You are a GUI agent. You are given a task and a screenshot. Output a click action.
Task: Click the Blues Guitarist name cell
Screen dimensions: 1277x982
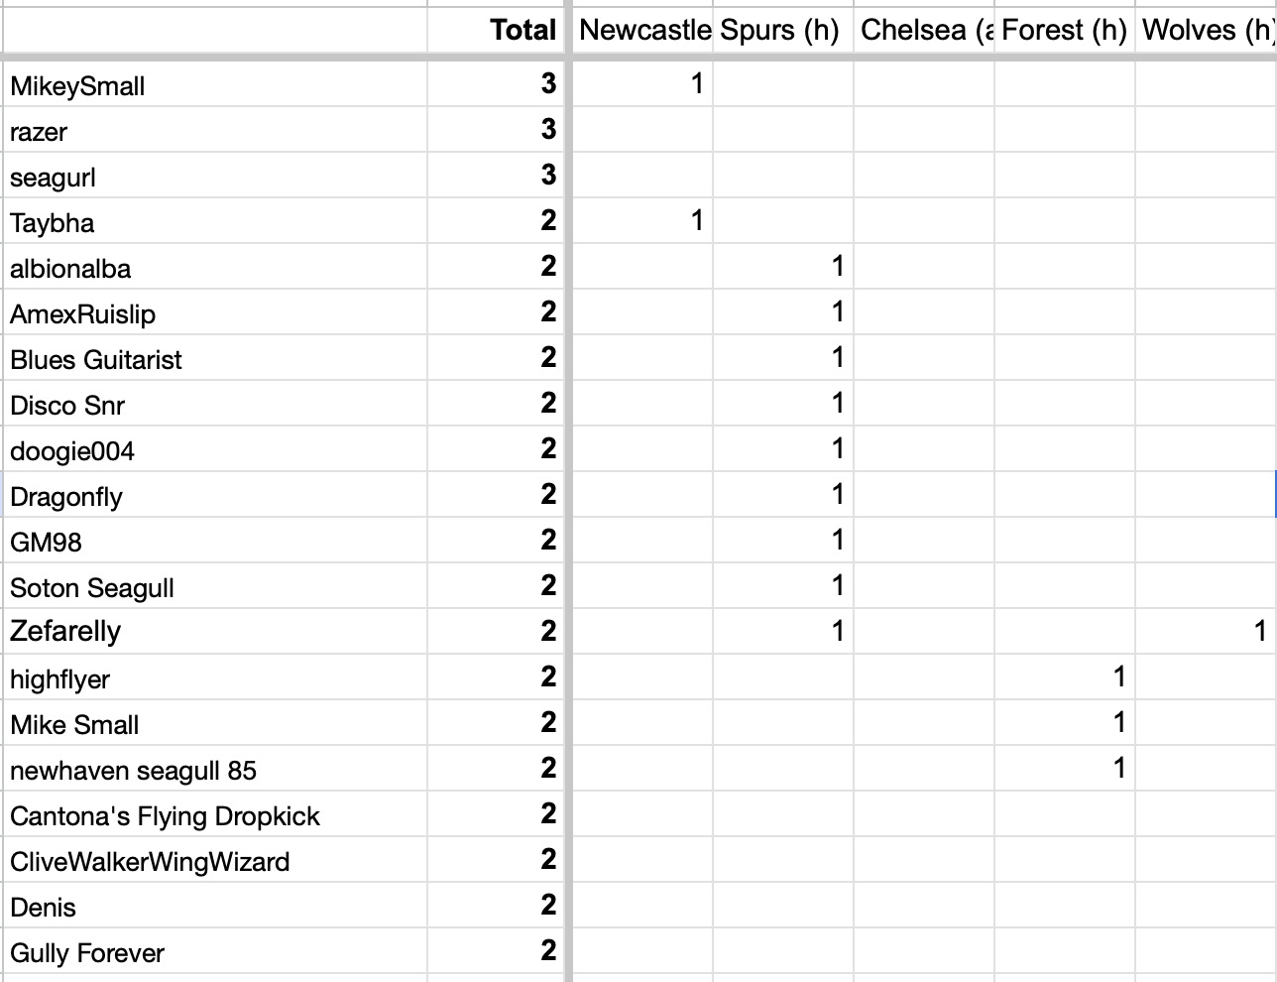click(215, 358)
